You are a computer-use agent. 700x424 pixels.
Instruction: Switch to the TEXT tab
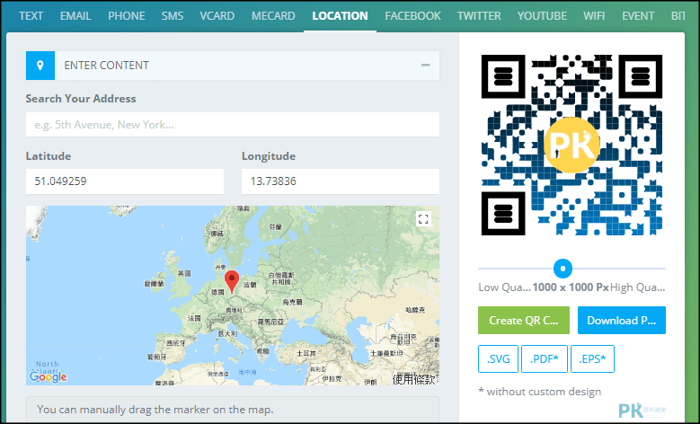pos(31,15)
